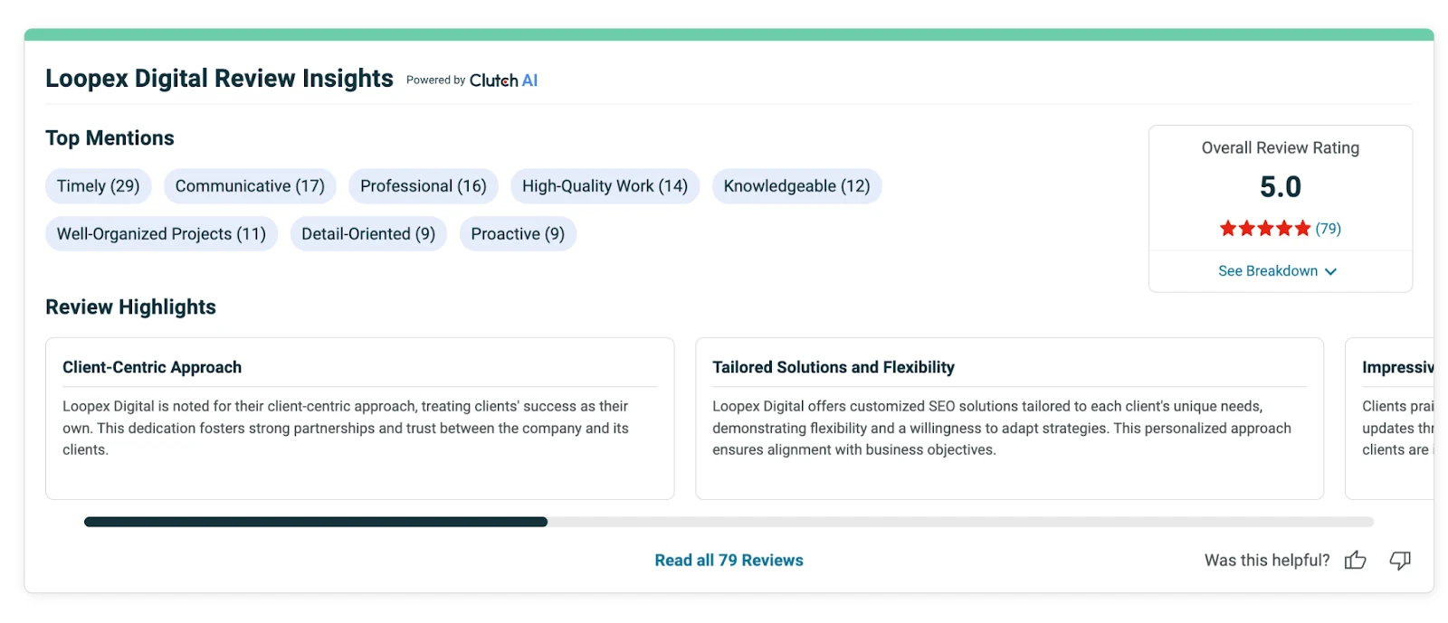The image size is (1448, 623).
Task: Select the High-Quality Work (14) tag
Action: (x=605, y=186)
